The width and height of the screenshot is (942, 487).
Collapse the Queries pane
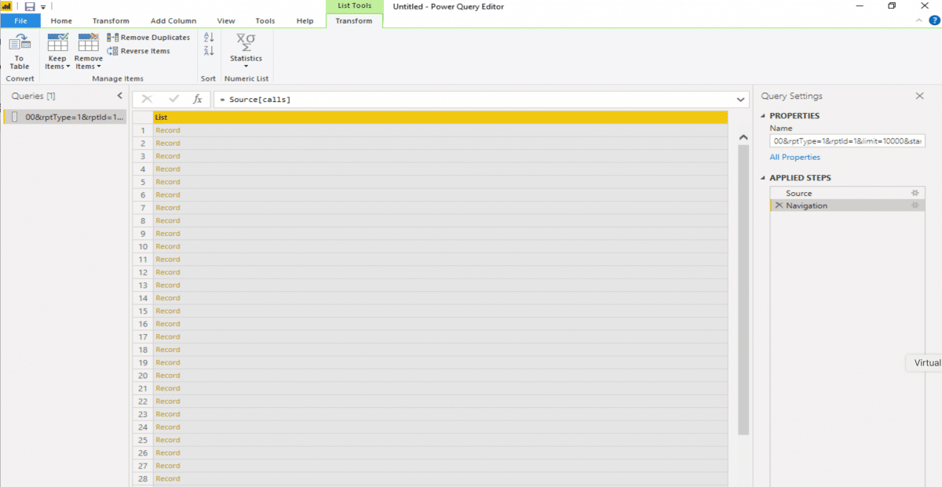point(120,96)
